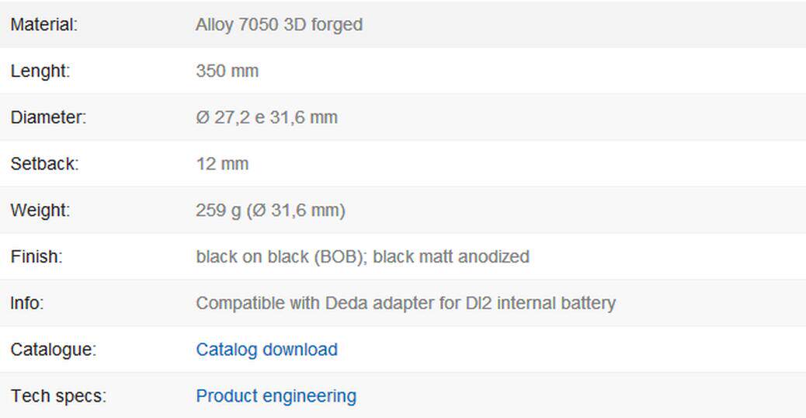Open the Product engineering link

276,396
